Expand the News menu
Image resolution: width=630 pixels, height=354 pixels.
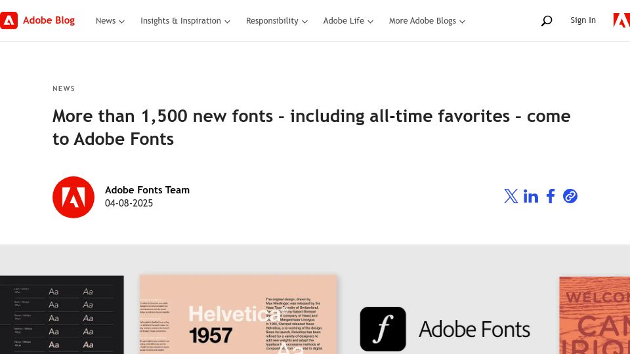(x=110, y=21)
